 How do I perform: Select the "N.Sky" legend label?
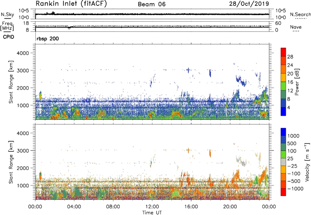pyautogui.click(x=7, y=14)
